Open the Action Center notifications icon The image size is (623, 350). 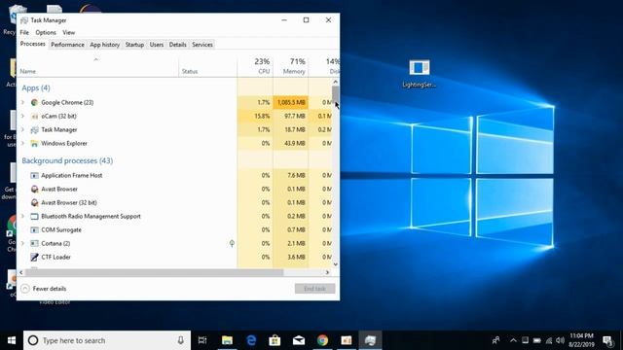[x=607, y=340]
